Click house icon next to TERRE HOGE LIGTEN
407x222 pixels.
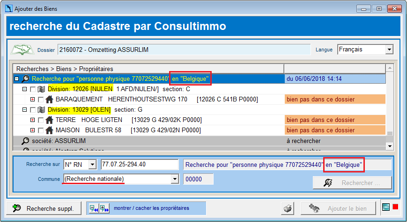(49, 120)
